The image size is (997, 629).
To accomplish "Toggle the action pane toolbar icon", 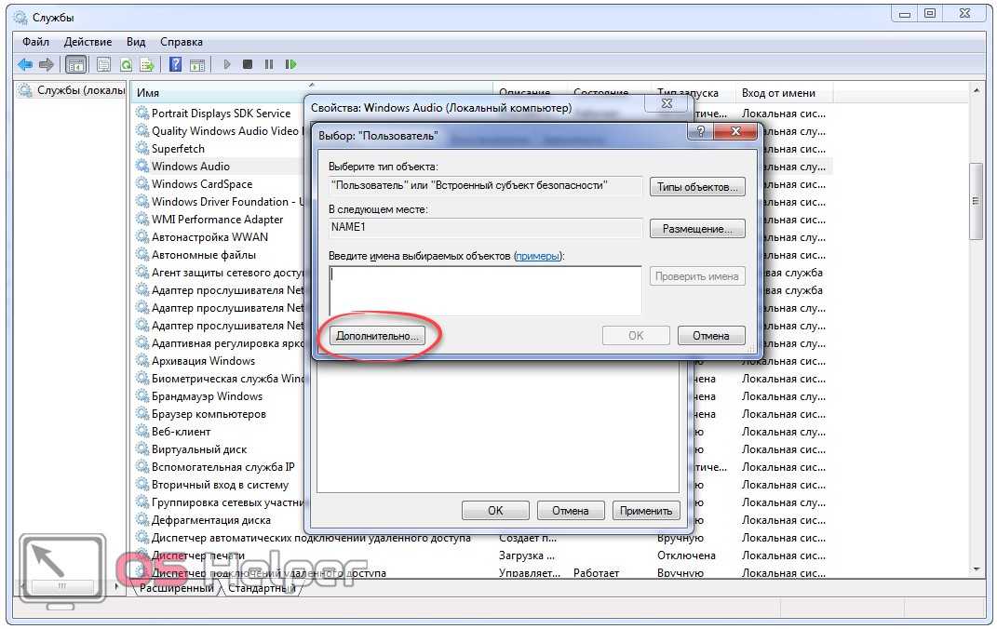I will point(197,65).
